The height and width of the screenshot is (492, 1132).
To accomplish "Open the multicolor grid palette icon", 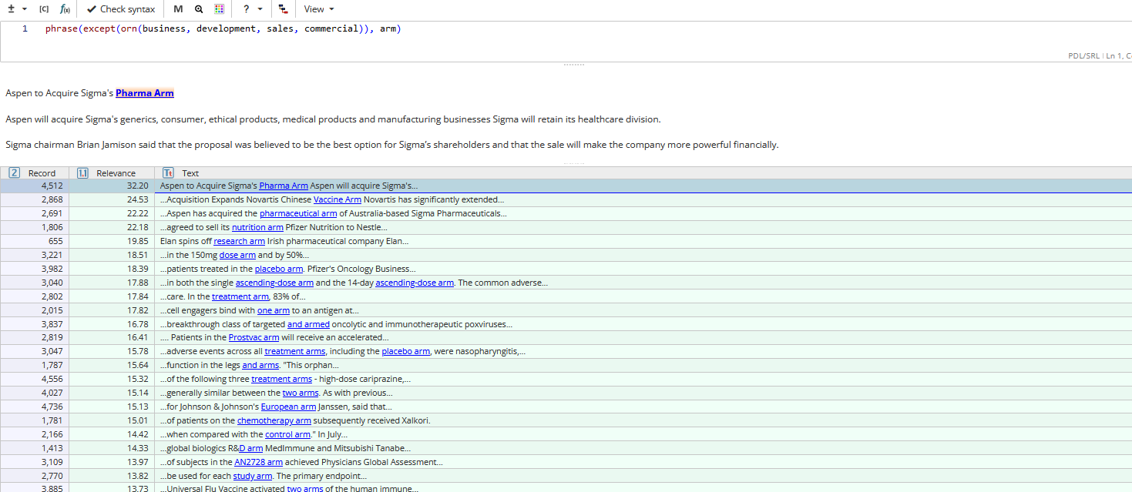I will point(220,9).
